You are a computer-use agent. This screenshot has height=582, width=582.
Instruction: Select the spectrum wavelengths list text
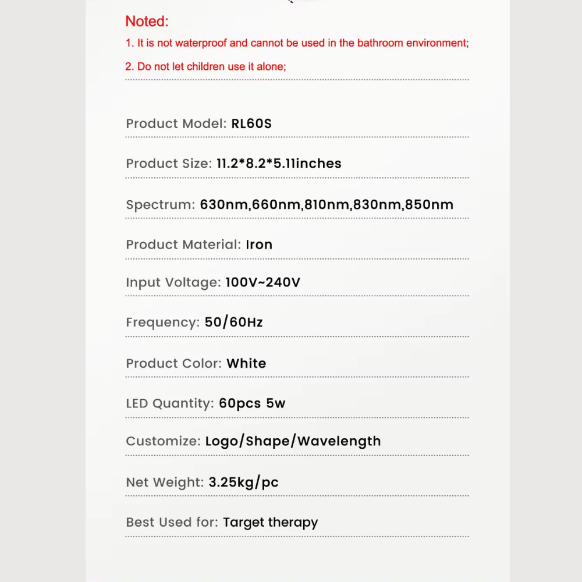click(x=327, y=205)
